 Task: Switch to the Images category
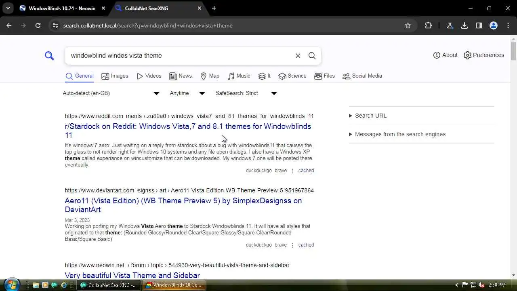(x=115, y=76)
